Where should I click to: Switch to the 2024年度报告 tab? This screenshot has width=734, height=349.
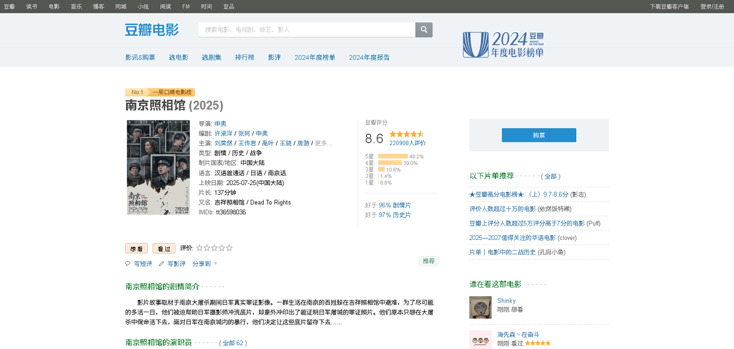click(369, 57)
